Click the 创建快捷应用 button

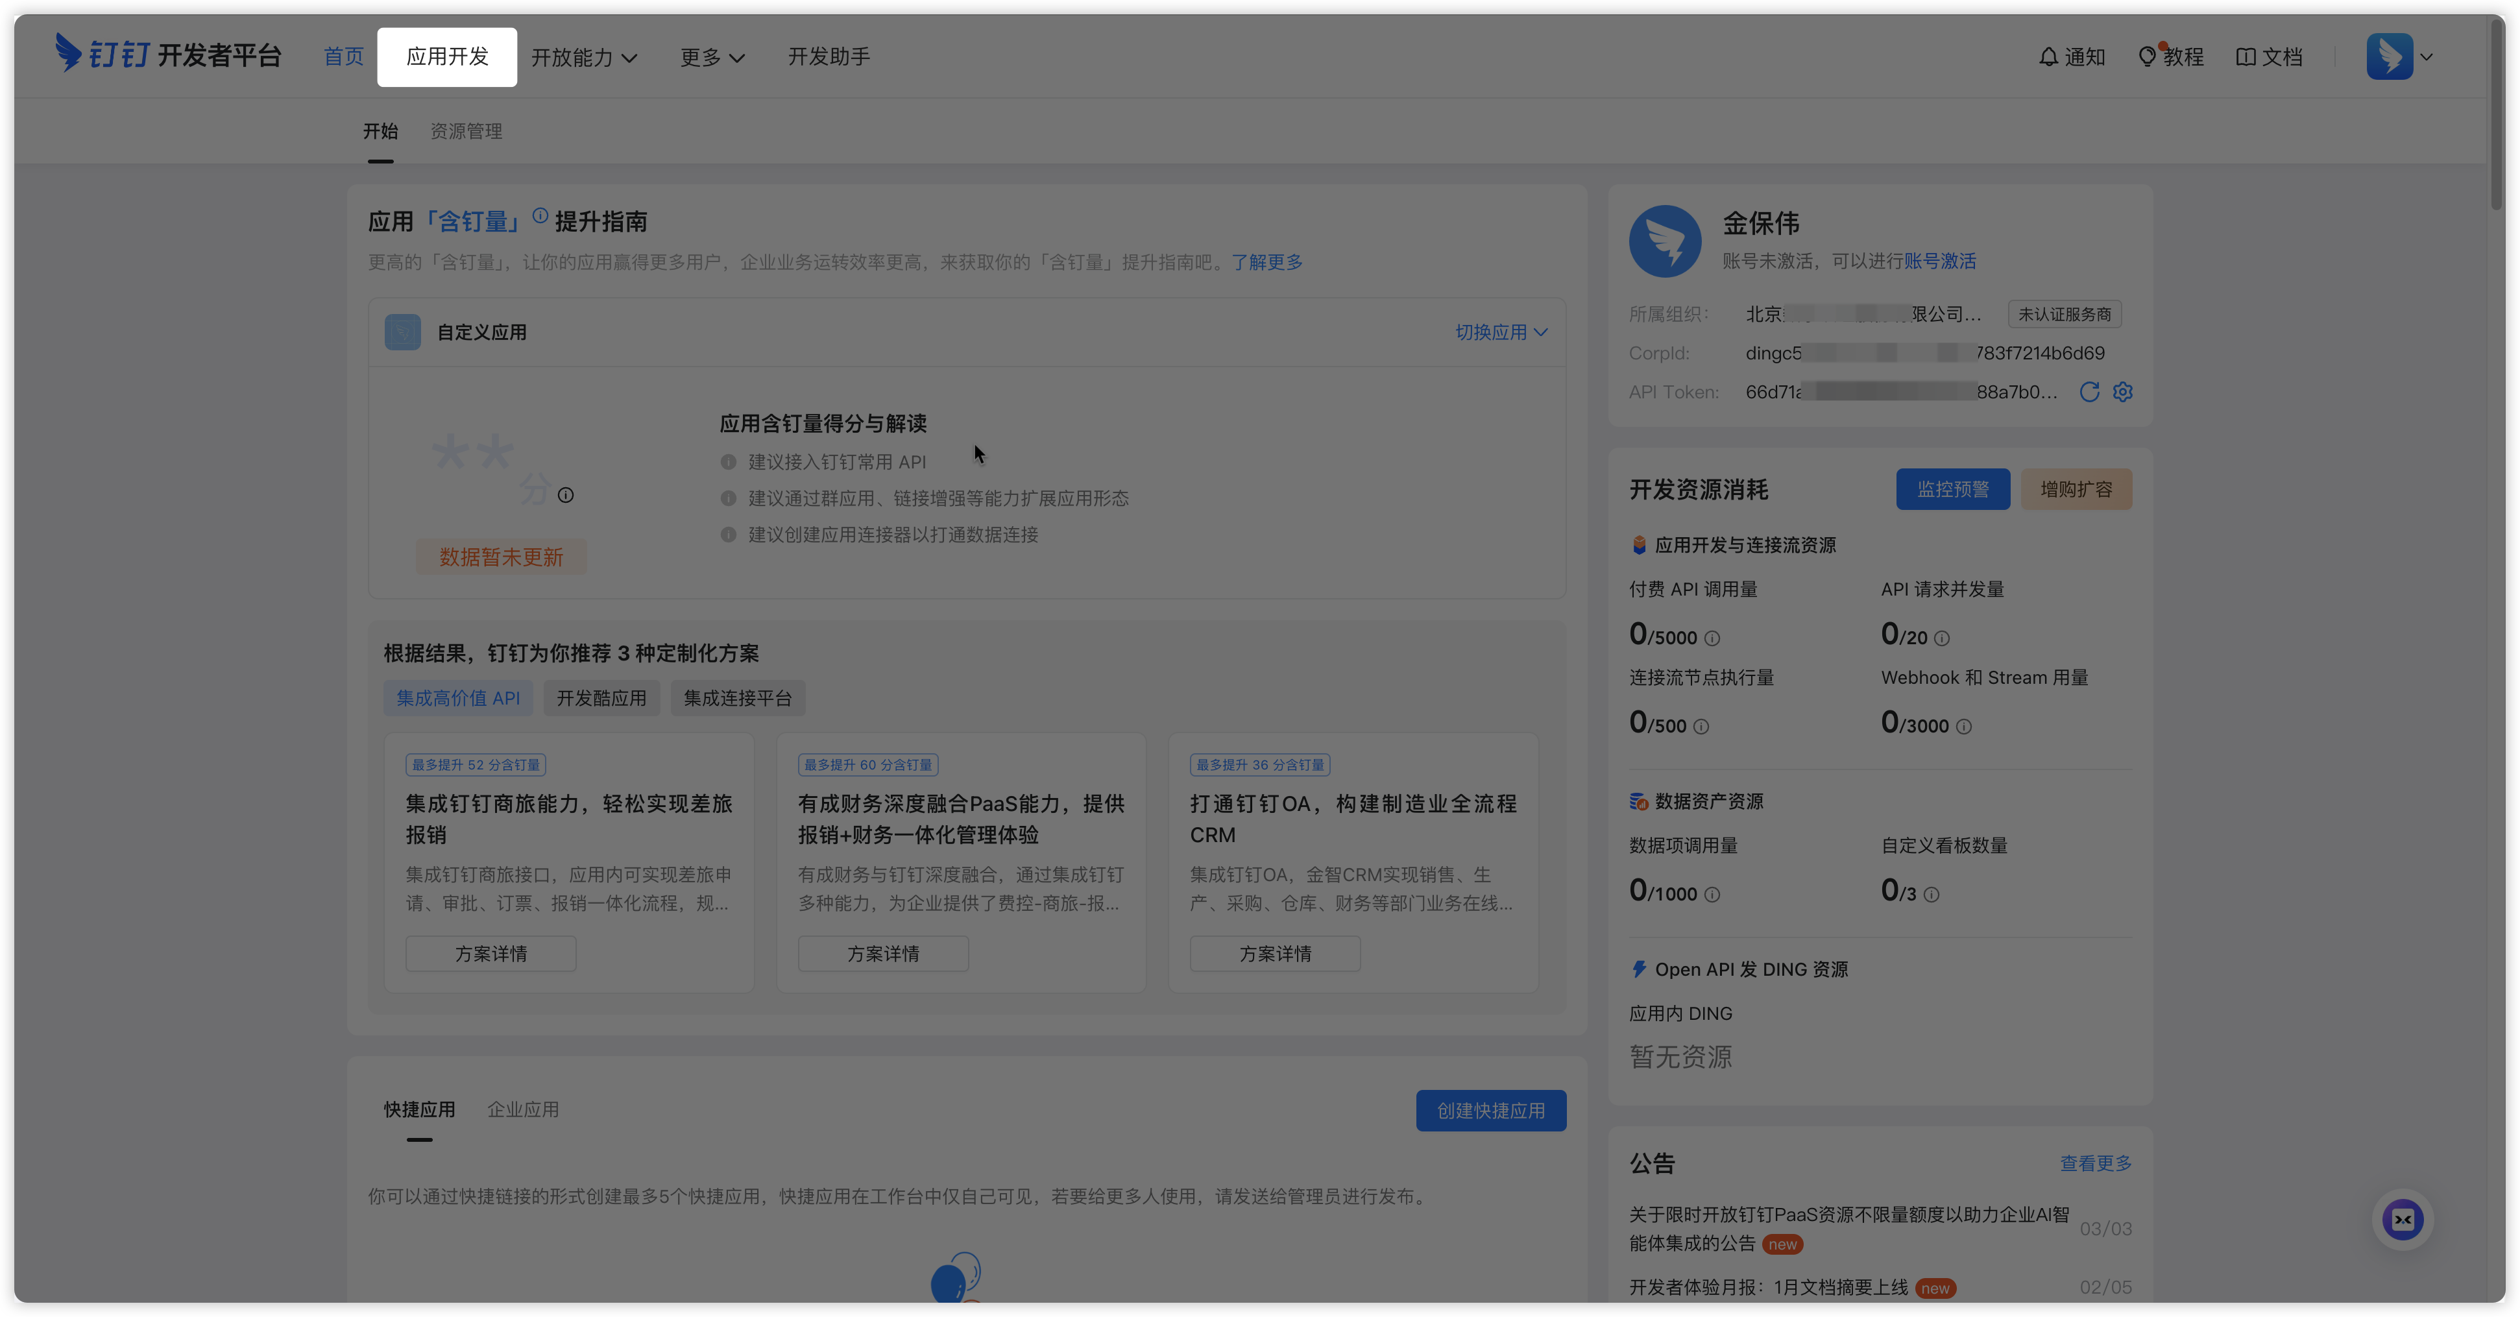[x=1491, y=1111]
